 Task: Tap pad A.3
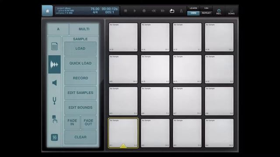[187, 133]
